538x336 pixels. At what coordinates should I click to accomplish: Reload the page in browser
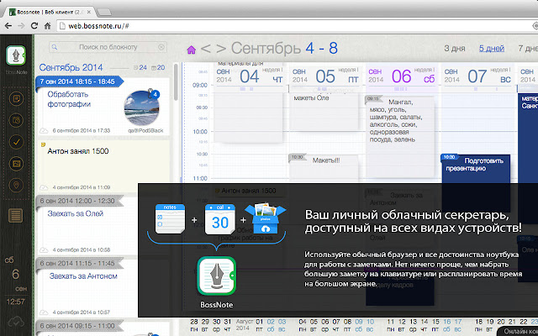click(x=34, y=26)
